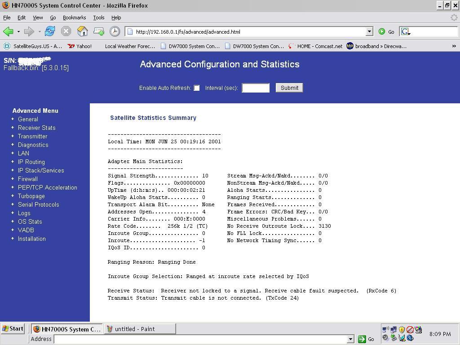Screen dimensions: 460x345
Task: Click the yellow security shield tray icon
Action: (x=402, y=329)
